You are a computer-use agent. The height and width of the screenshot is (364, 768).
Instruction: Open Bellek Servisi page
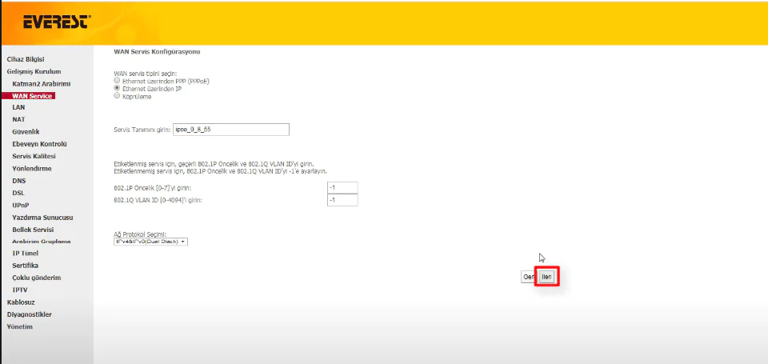(33, 230)
